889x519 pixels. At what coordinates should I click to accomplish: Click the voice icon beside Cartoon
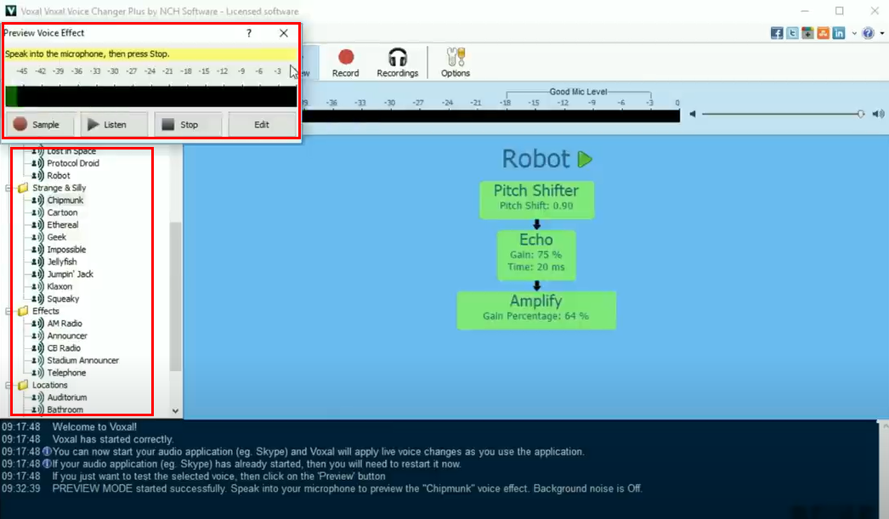[x=37, y=212]
